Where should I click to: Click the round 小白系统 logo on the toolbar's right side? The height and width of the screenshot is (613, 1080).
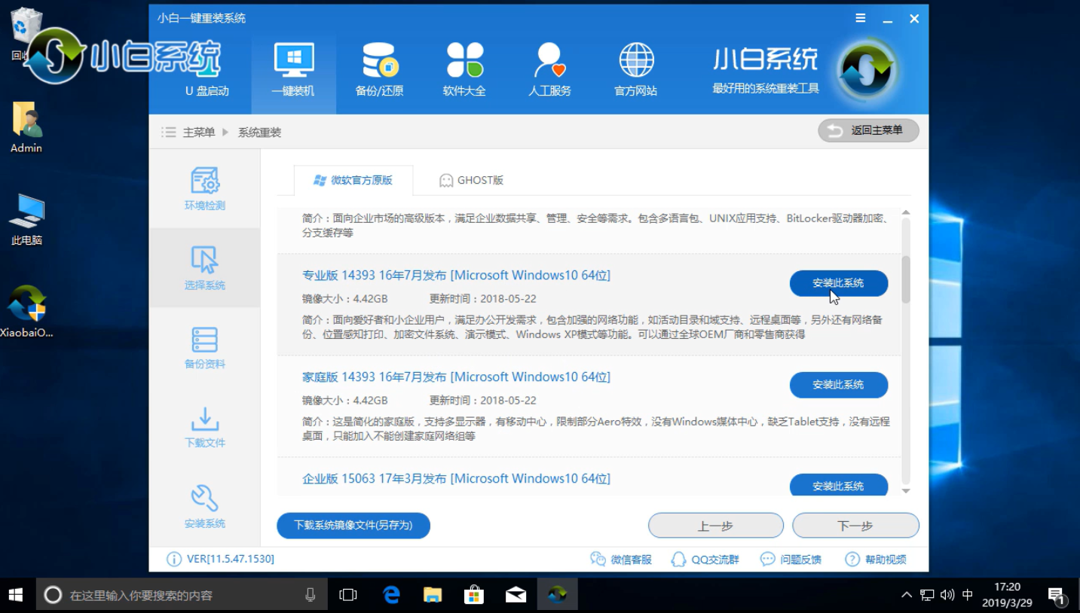[867, 71]
